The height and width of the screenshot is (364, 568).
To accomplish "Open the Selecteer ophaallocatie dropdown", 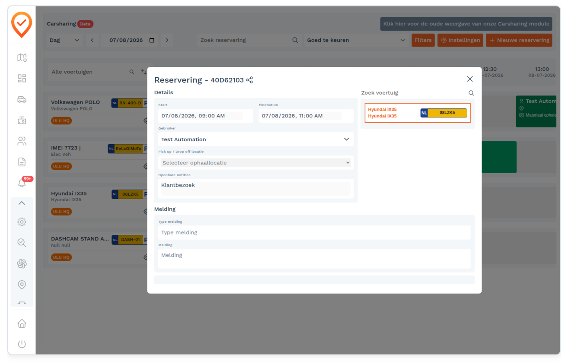I will coord(256,163).
